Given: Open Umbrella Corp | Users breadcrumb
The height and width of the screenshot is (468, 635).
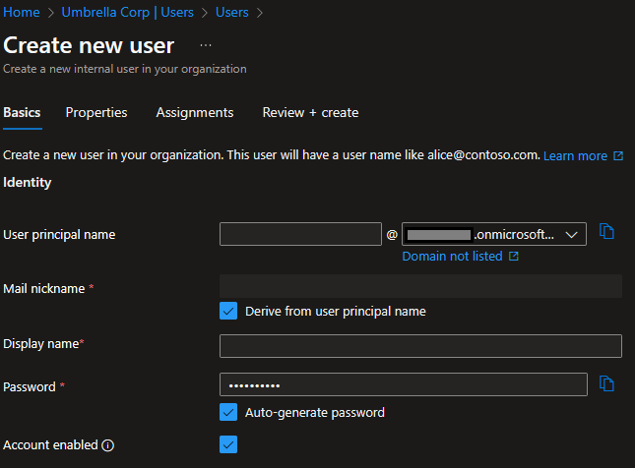Looking at the screenshot, I should tap(127, 12).
